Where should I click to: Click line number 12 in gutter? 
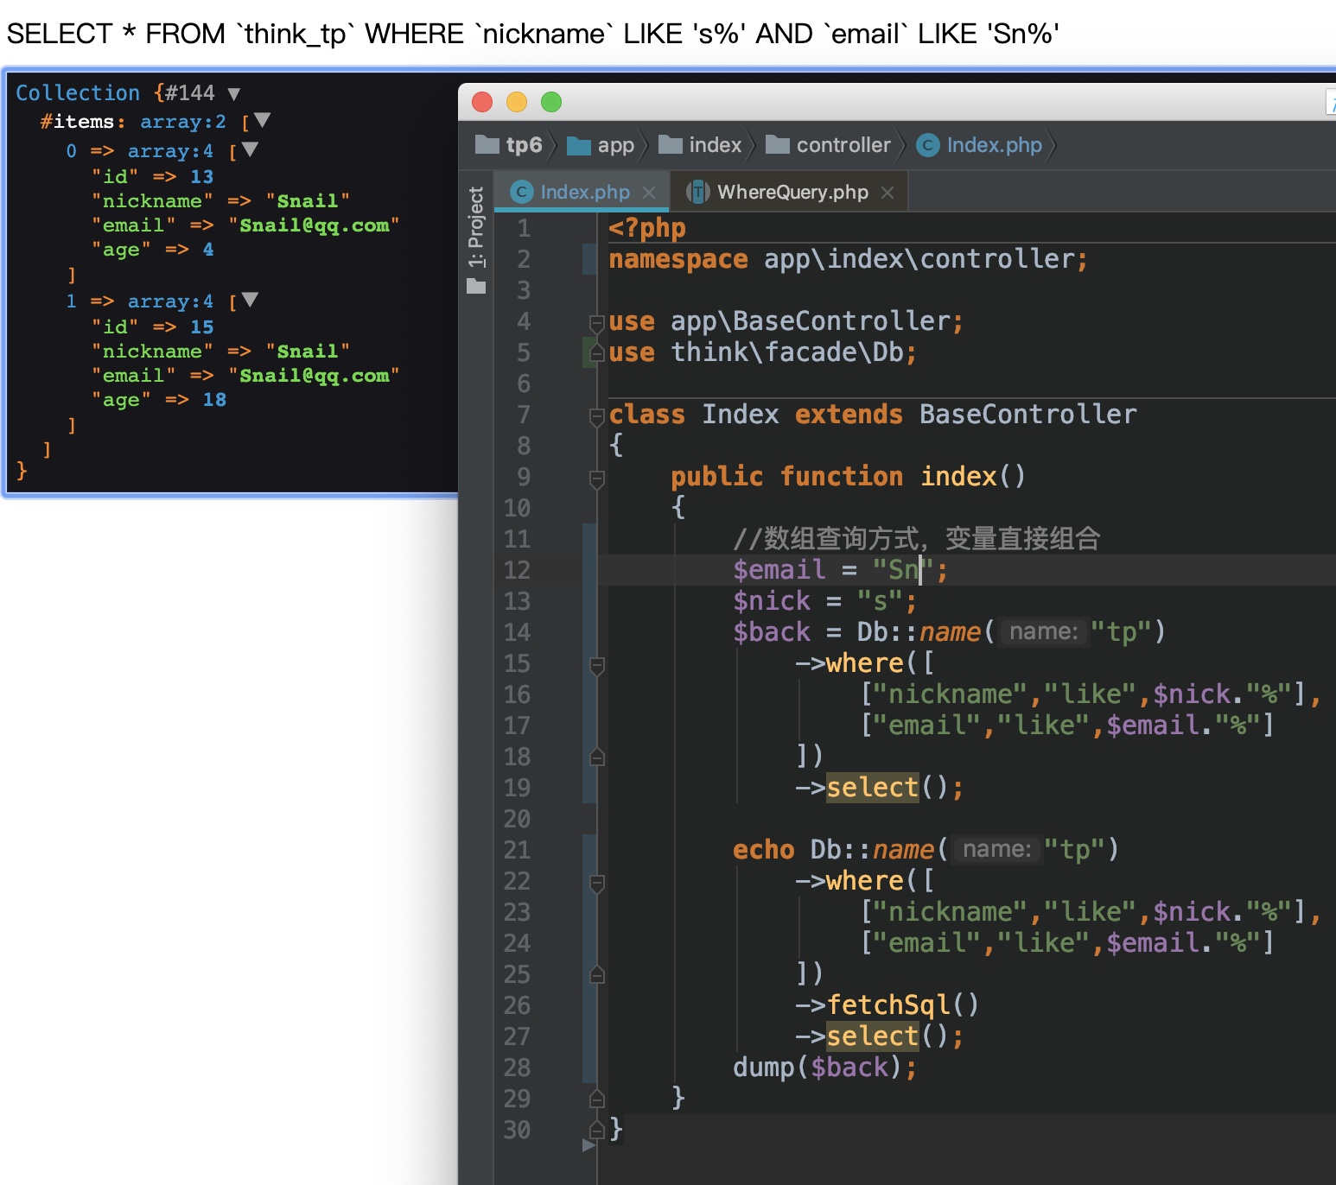point(517,570)
